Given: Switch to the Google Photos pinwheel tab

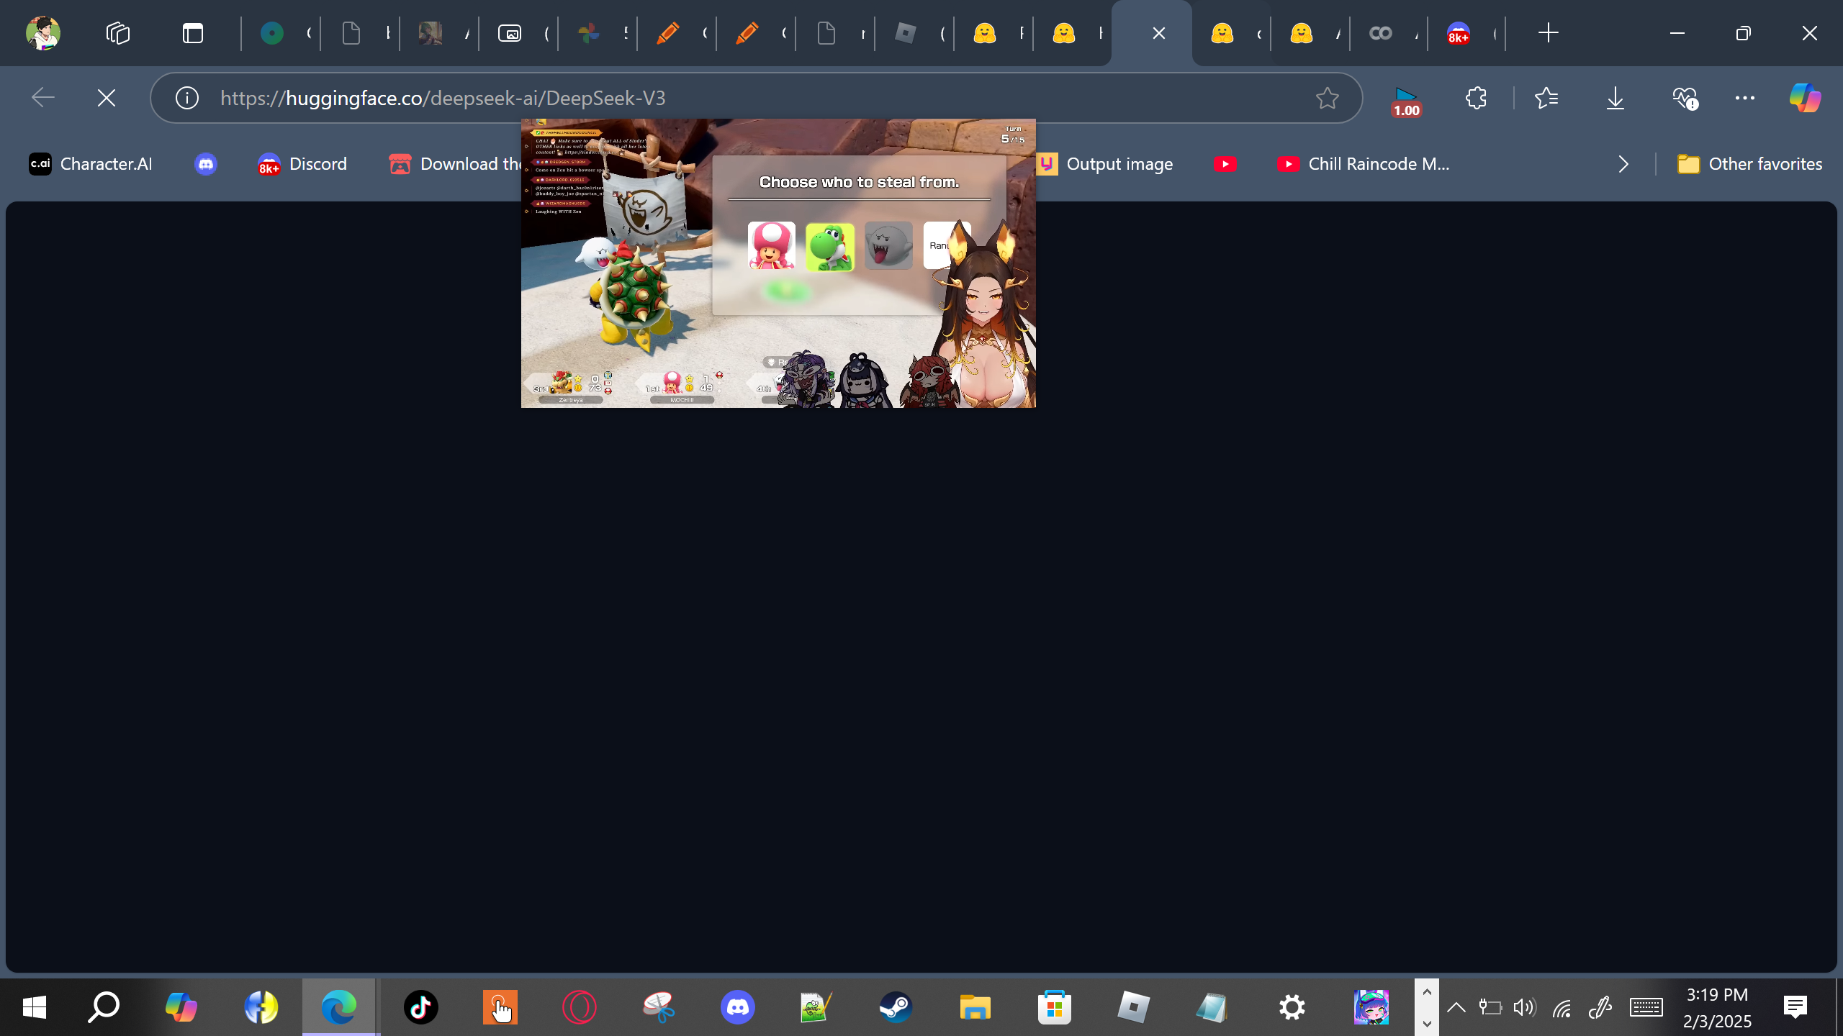Looking at the screenshot, I should coord(589,33).
